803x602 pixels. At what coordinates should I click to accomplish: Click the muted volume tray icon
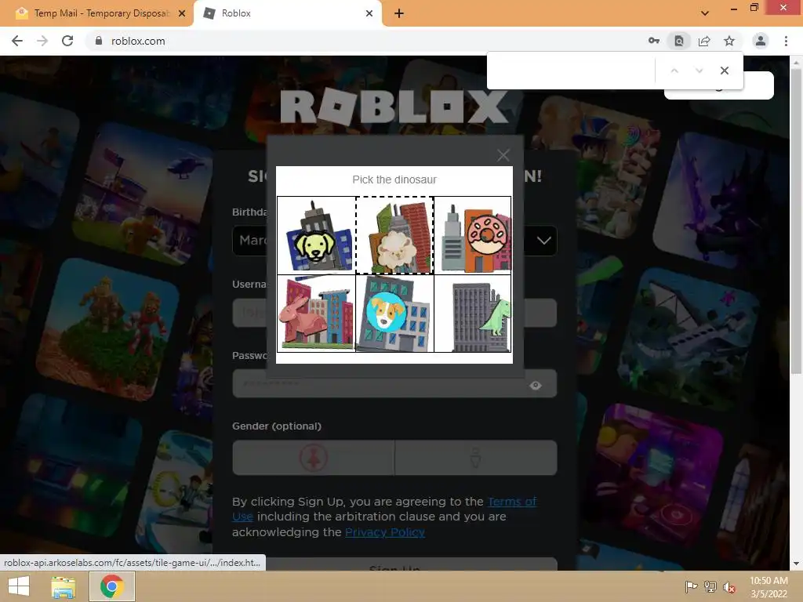[x=729, y=587]
